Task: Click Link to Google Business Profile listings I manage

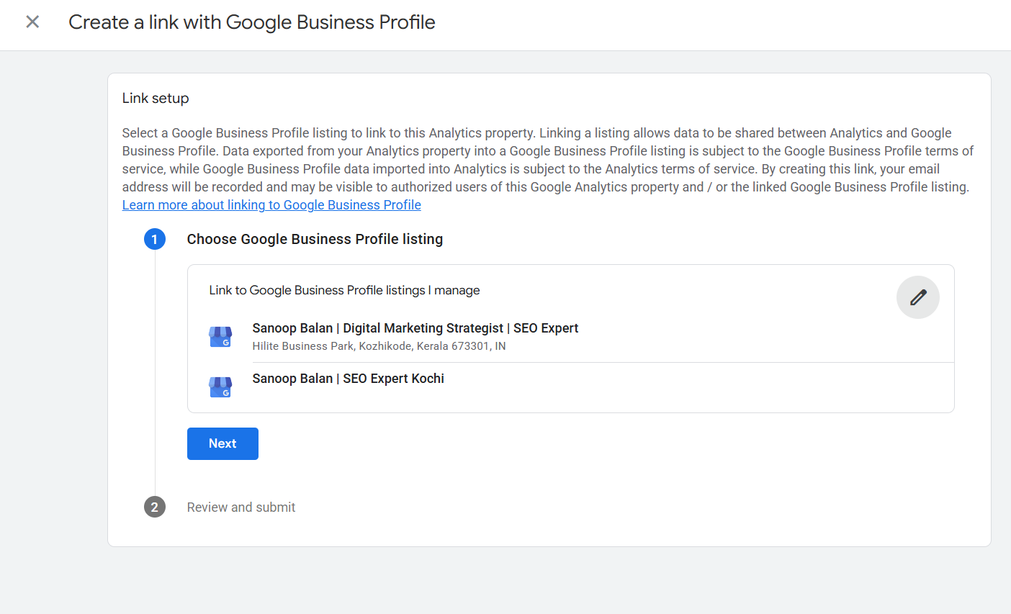Action: pyautogui.click(x=344, y=290)
